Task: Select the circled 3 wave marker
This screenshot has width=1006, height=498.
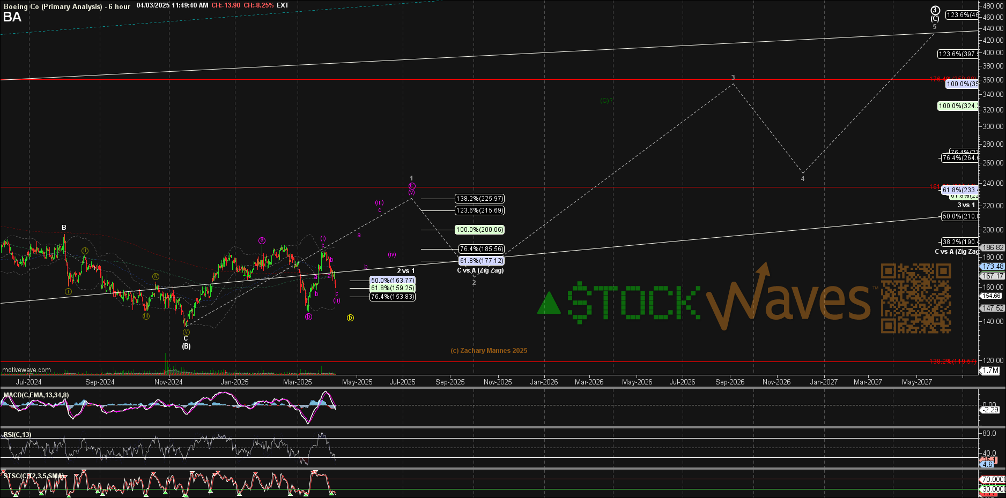Action: coord(935,10)
